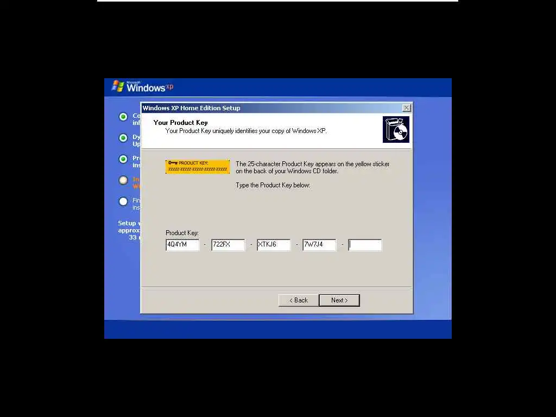Focus the empty fifth product key field
The width and height of the screenshot is (556, 417).
click(x=365, y=245)
